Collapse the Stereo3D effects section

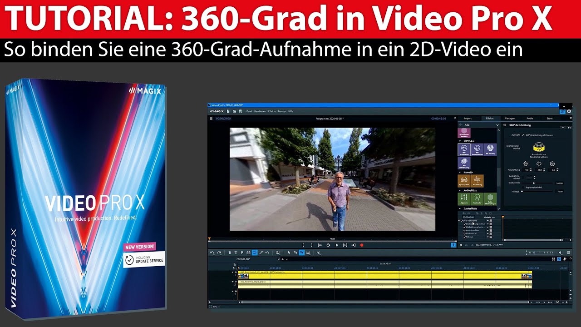pos(460,172)
